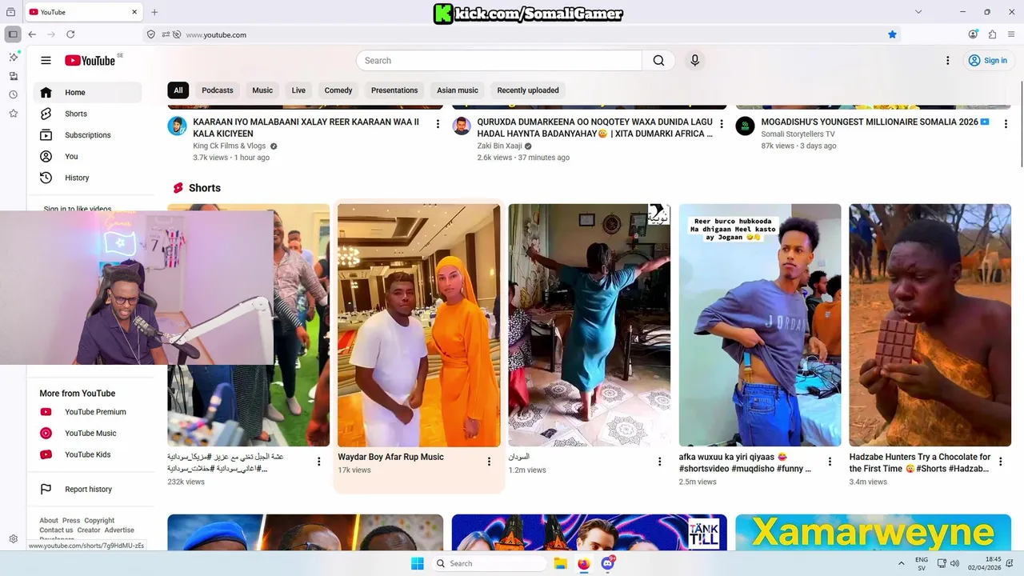Open YouTube Music link

coord(87,434)
